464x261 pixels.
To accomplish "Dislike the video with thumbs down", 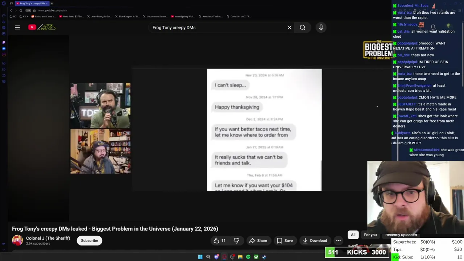I will [x=236, y=241].
